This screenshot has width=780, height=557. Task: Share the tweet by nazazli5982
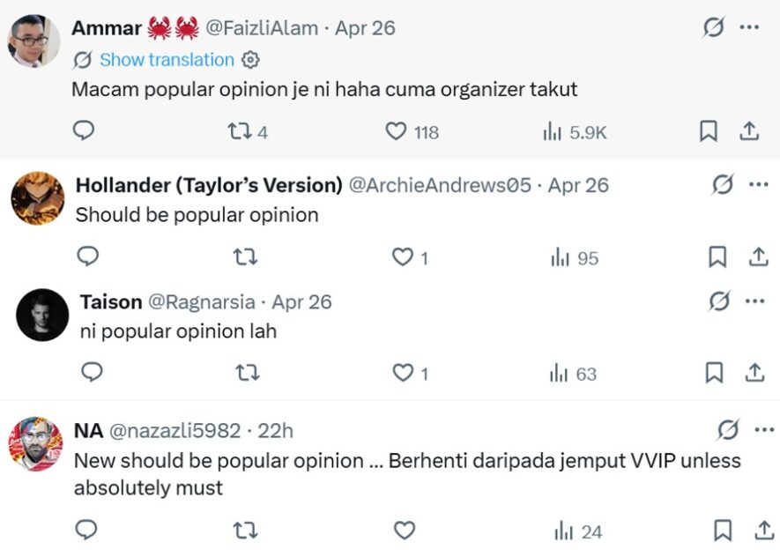pyautogui.click(x=762, y=531)
